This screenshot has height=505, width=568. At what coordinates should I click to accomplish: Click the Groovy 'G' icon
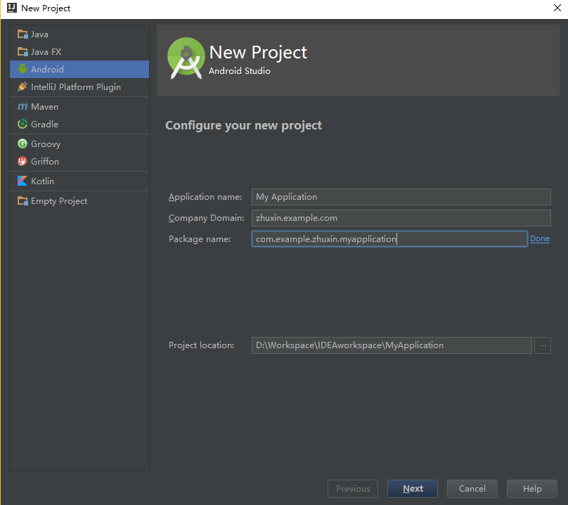pos(22,143)
